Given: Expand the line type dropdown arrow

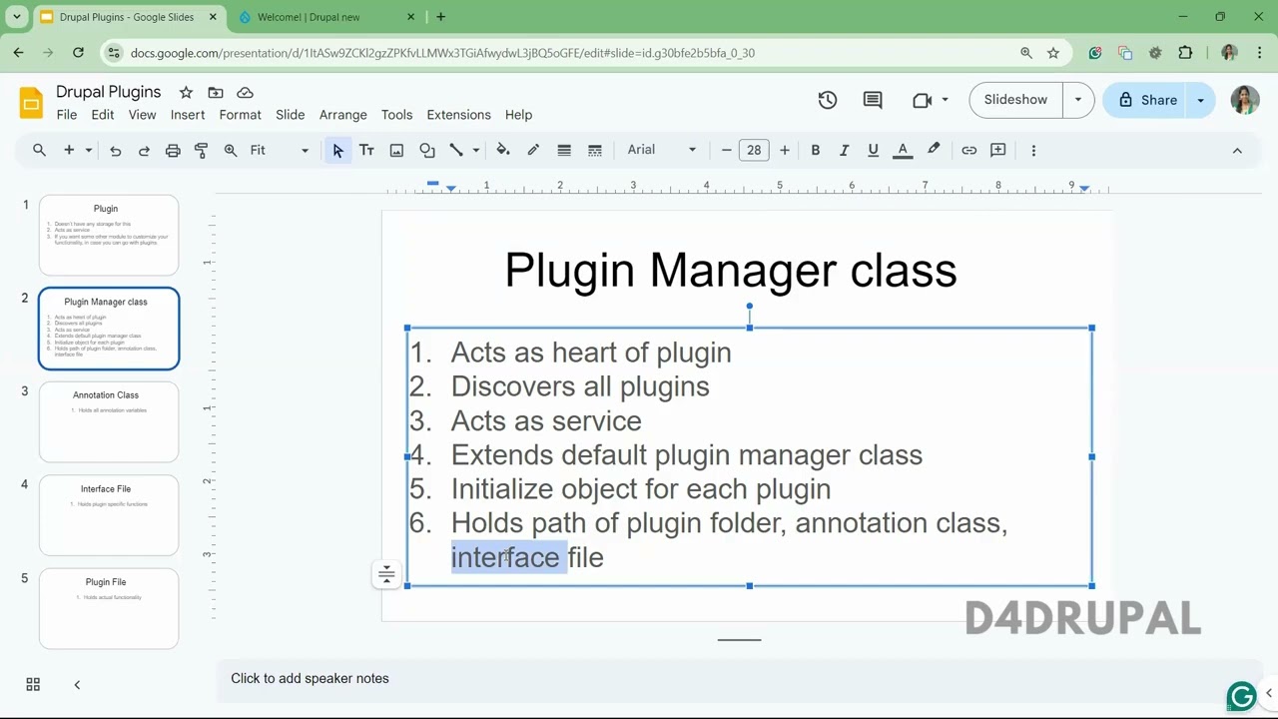Looking at the screenshot, I should coord(475,150).
